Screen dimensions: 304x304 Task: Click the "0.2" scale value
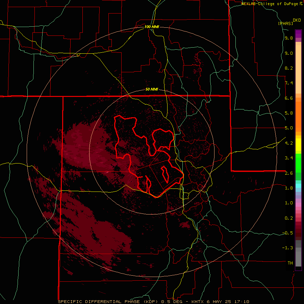click(x=289, y=218)
